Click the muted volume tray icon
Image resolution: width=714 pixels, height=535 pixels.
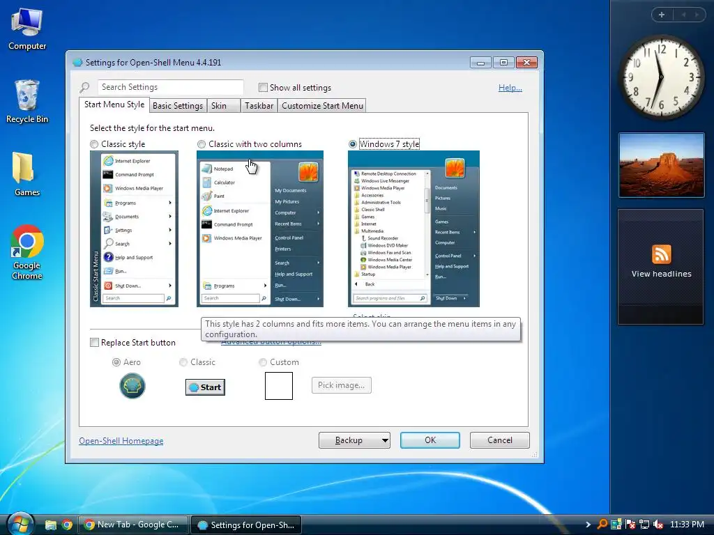(x=658, y=525)
